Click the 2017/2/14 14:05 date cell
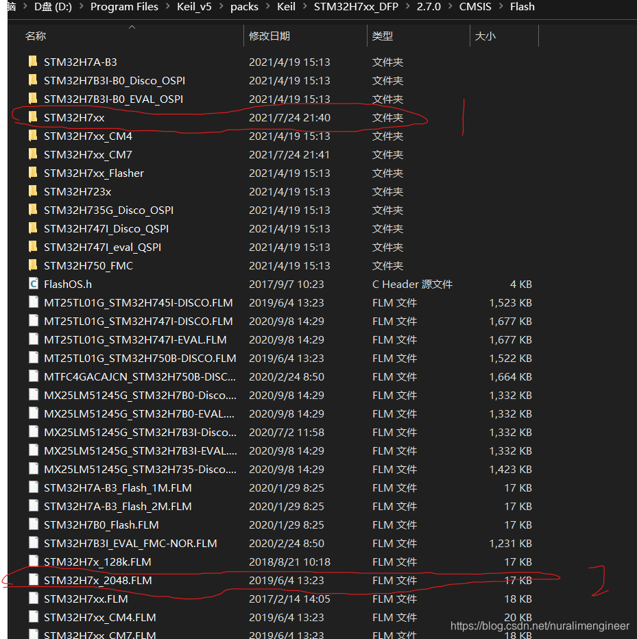This screenshot has width=637, height=639. (x=289, y=599)
